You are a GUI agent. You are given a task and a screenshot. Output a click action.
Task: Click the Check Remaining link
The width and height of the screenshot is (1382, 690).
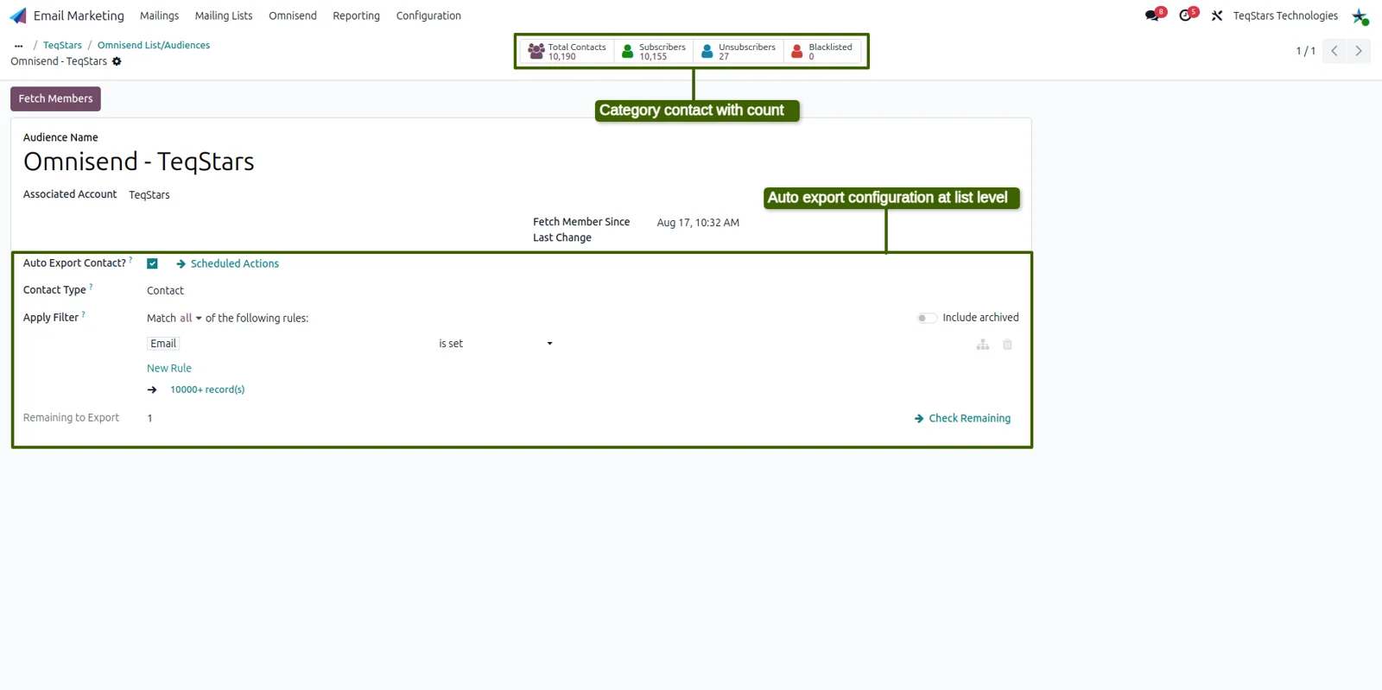point(962,418)
